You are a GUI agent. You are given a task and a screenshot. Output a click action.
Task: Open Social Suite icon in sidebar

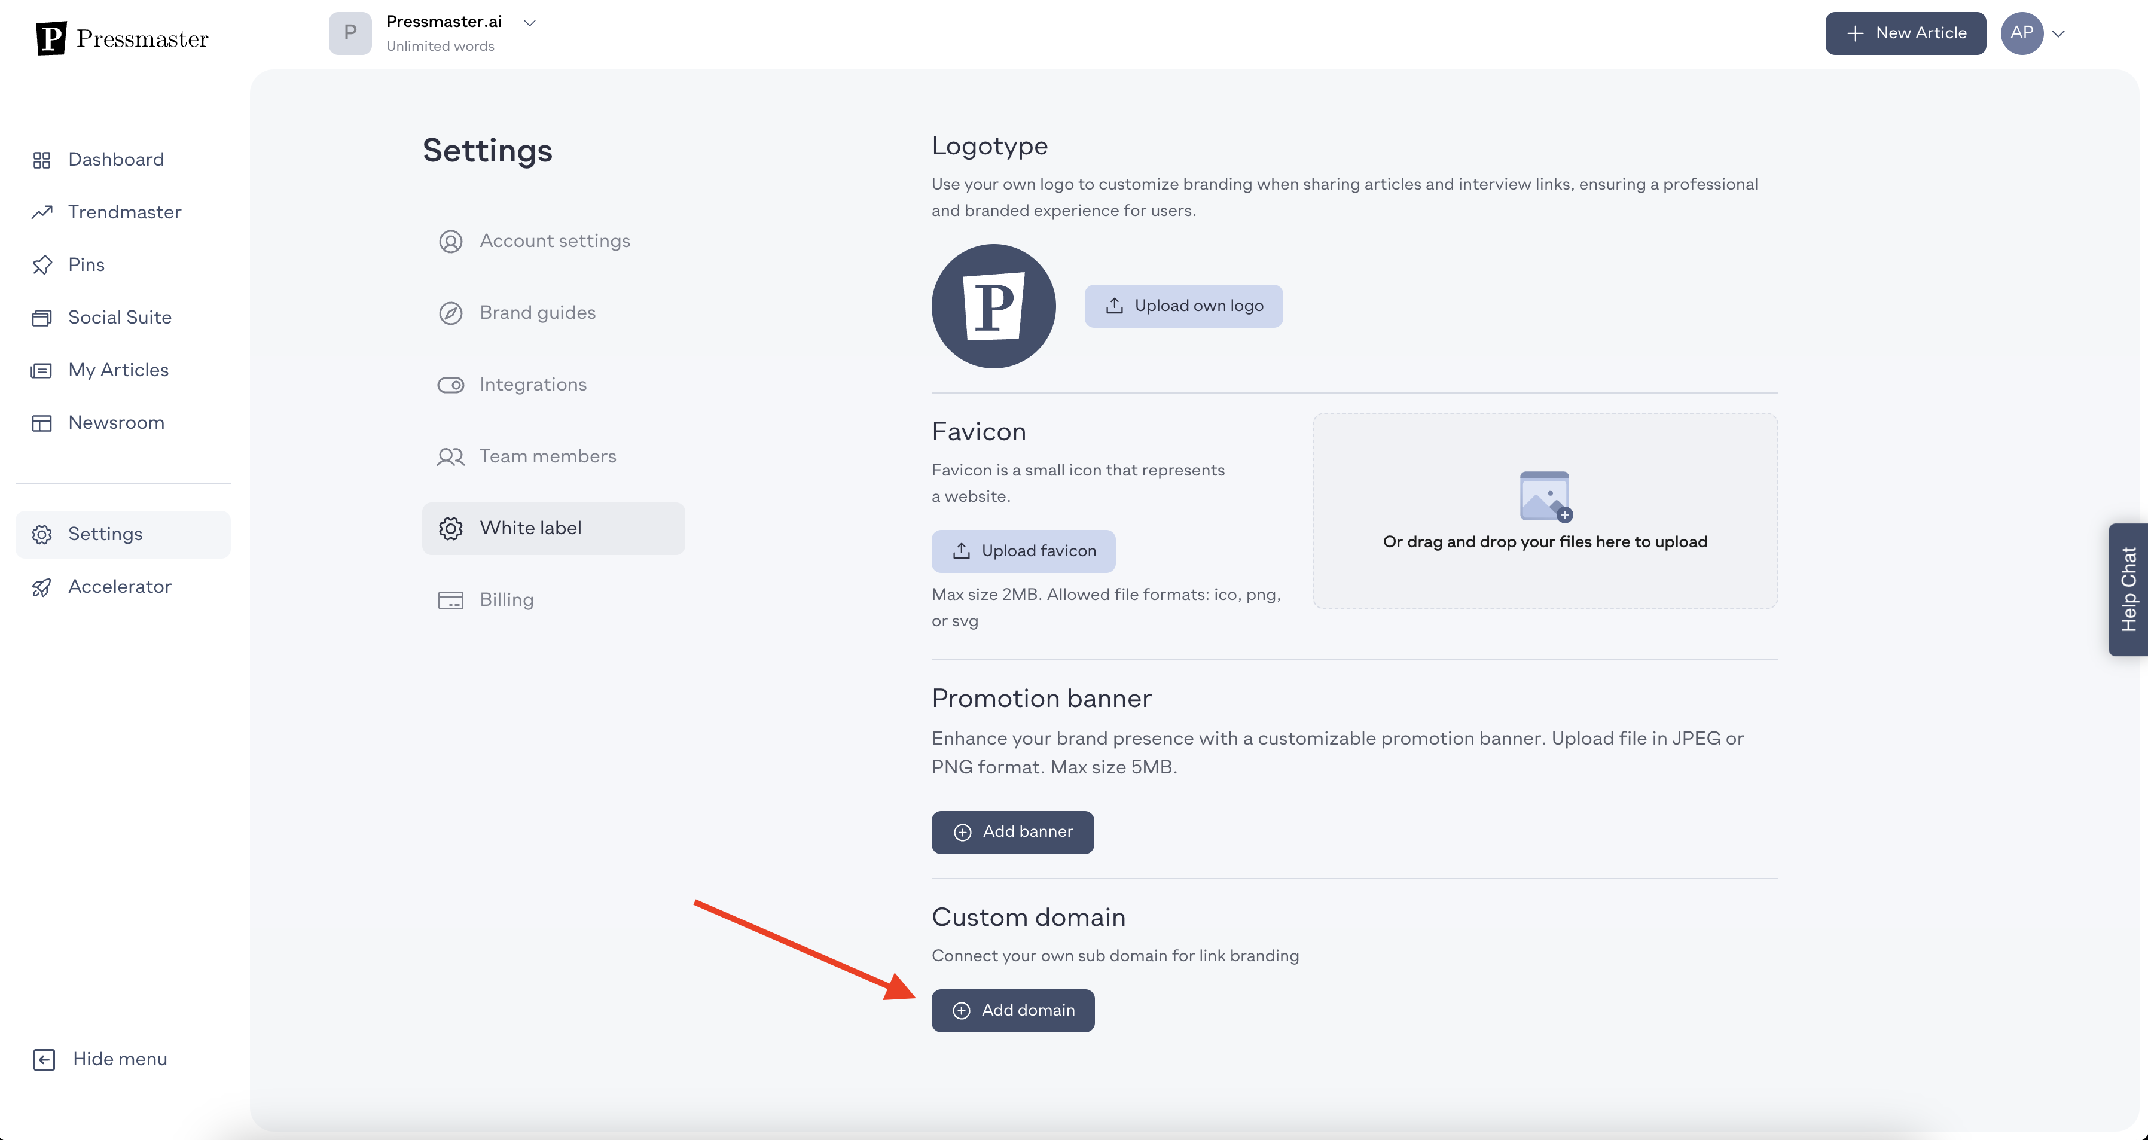(42, 318)
